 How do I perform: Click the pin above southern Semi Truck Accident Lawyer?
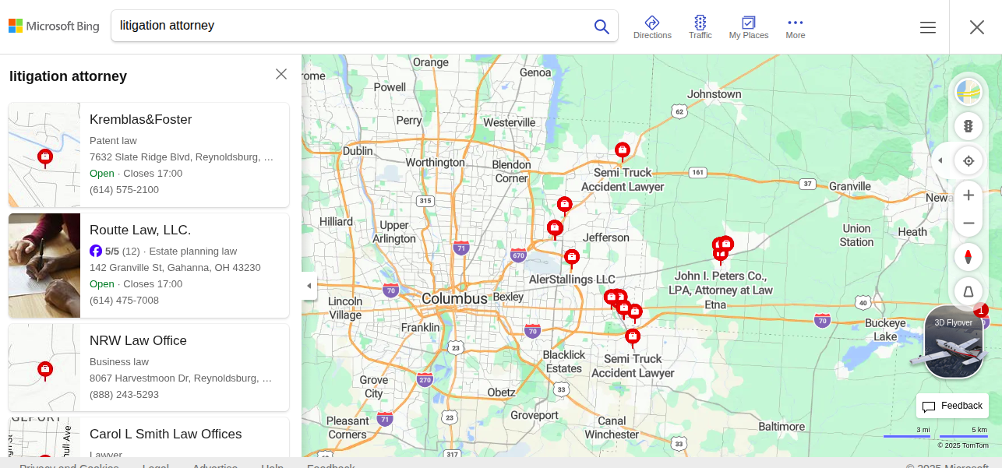[x=633, y=337]
